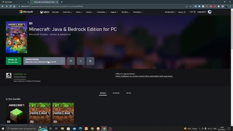Click the ESRB rating icon

pyautogui.click(x=9, y=76)
